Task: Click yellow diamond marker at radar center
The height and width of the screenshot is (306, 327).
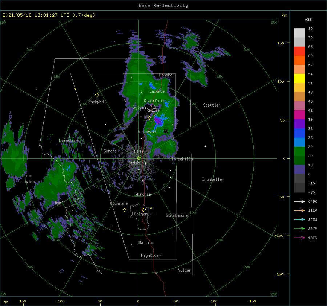Action: click(x=139, y=158)
